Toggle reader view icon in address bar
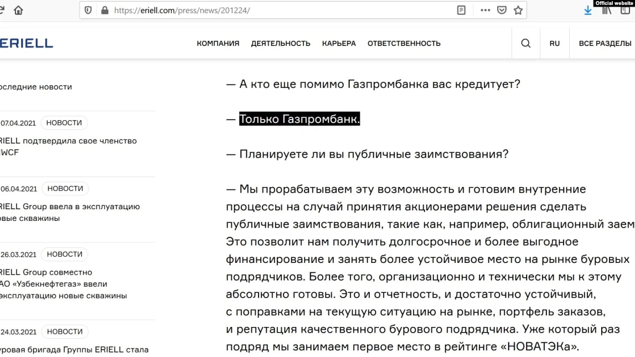The image size is (635, 357). [461, 11]
